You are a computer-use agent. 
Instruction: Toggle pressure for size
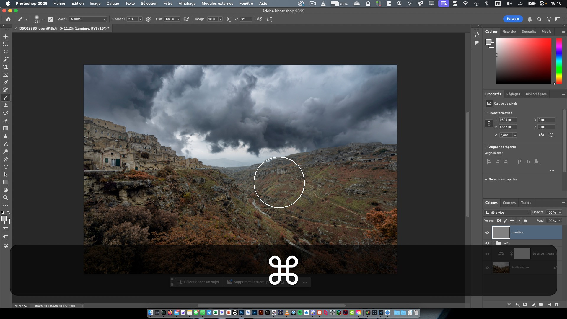(x=260, y=19)
